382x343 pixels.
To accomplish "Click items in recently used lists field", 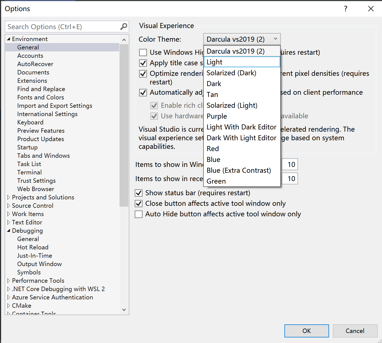I will click(290, 179).
